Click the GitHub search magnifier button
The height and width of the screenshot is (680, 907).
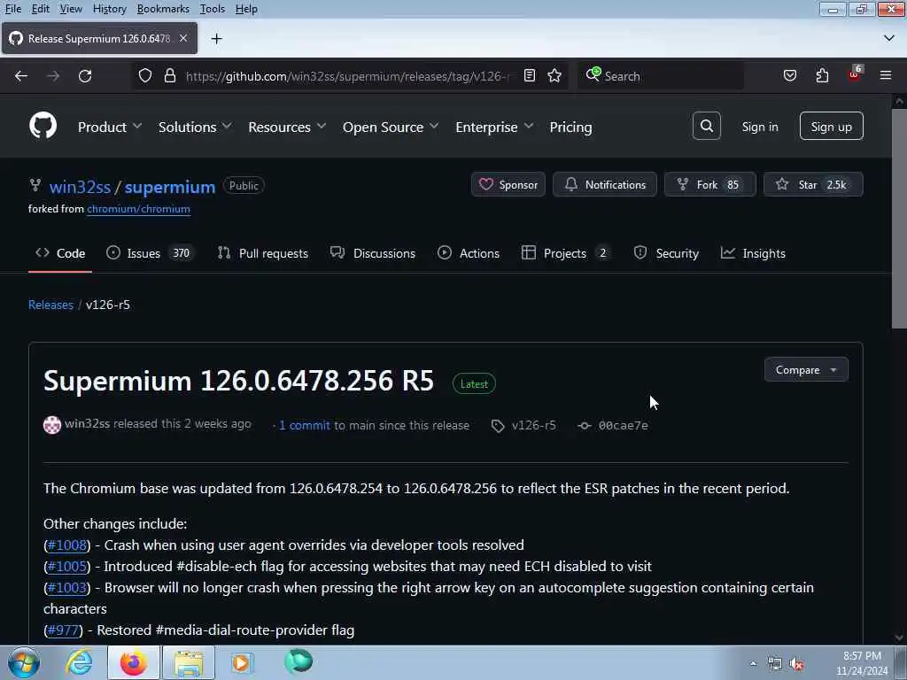click(x=706, y=126)
